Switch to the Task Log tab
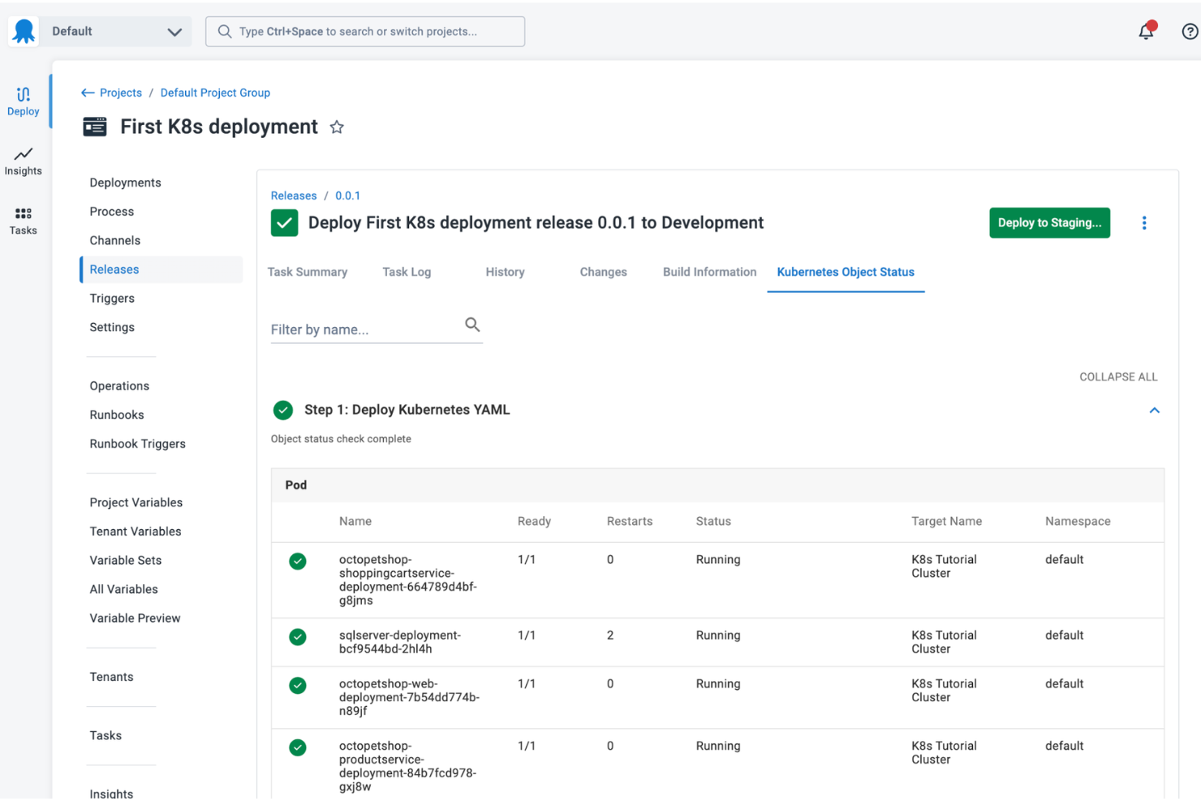 (407, 272)
